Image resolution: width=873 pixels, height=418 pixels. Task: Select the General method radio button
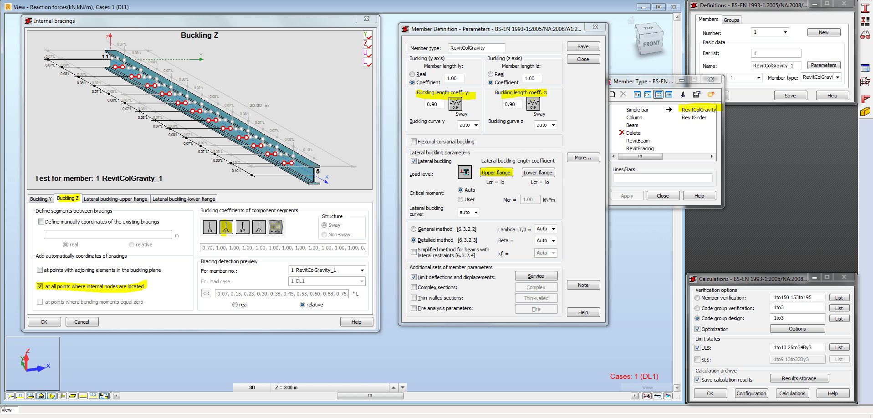(414, 229)
